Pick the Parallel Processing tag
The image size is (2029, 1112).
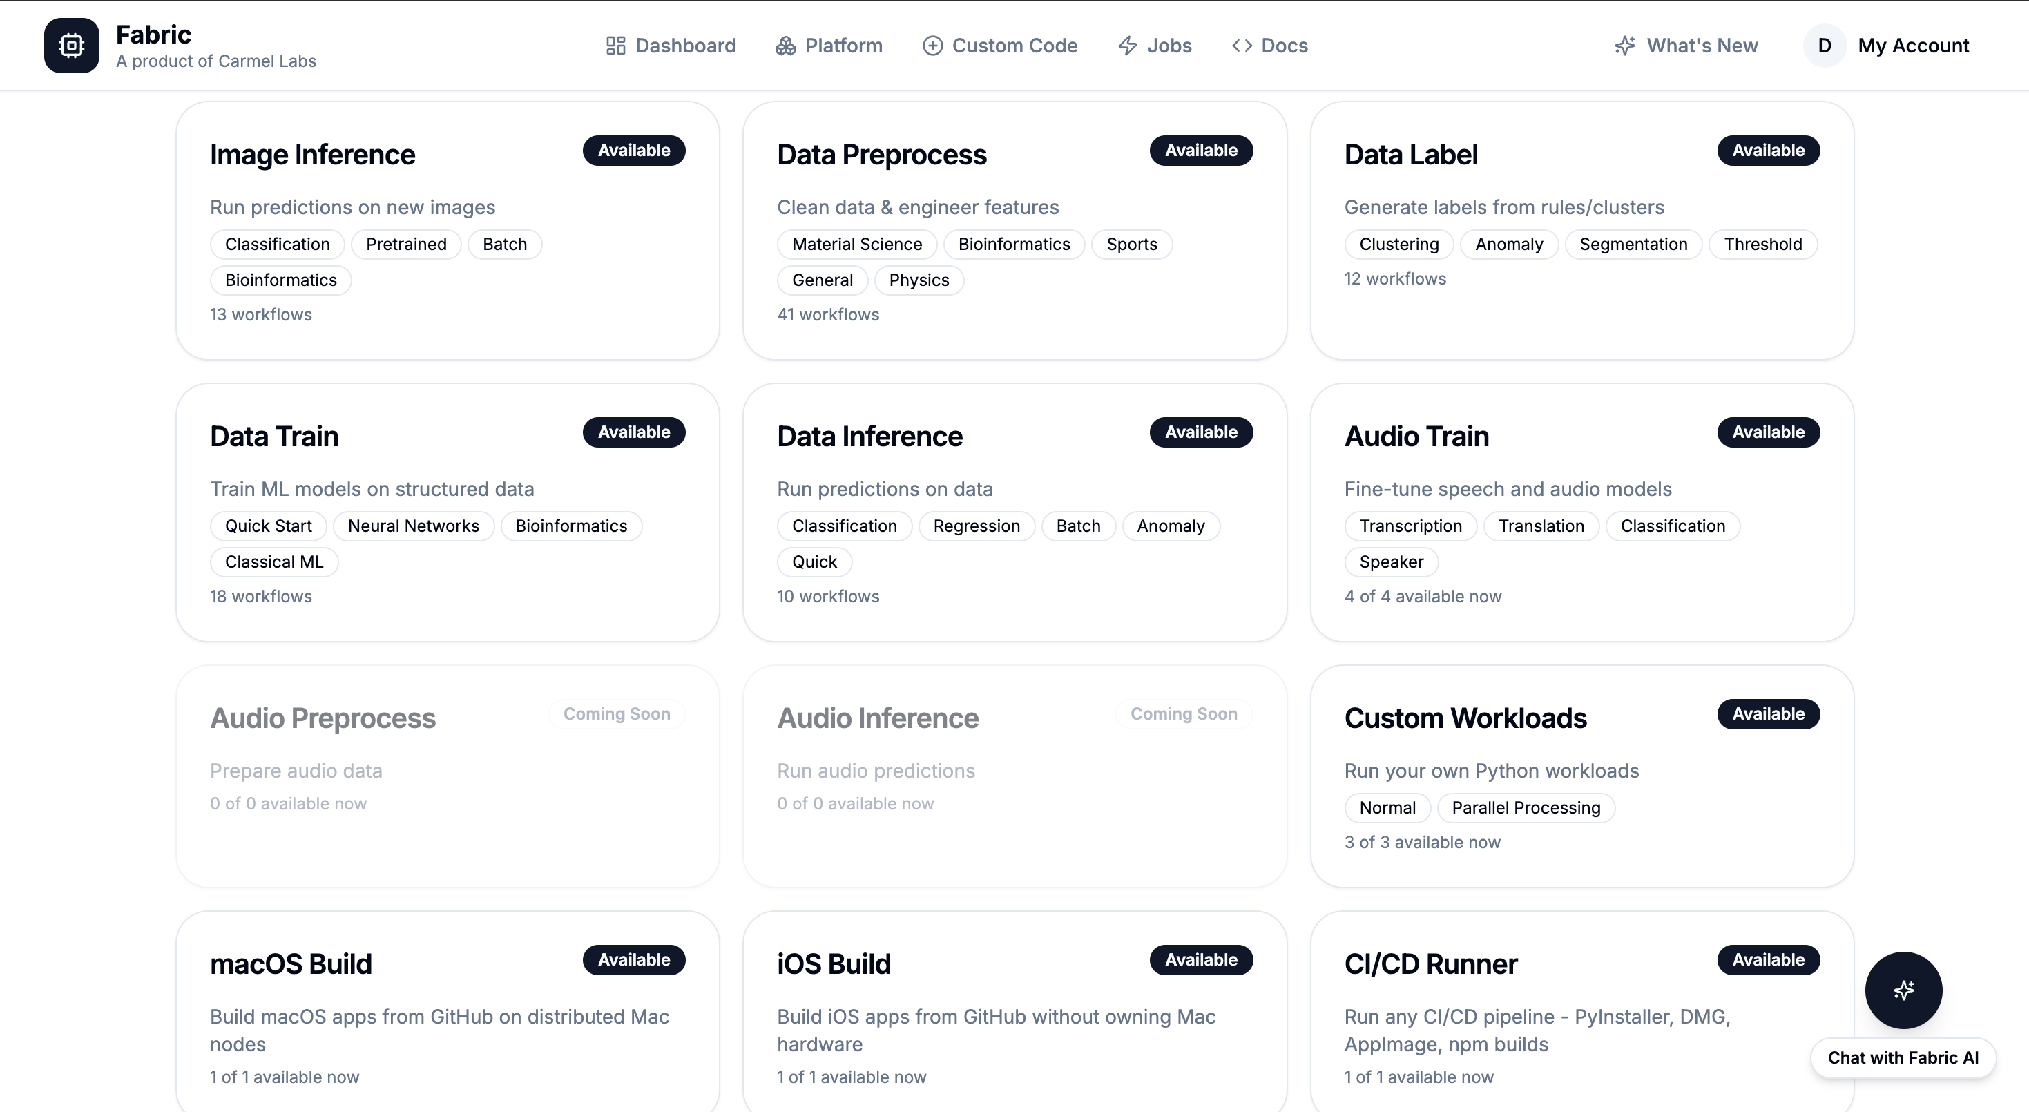(1525, 808)
